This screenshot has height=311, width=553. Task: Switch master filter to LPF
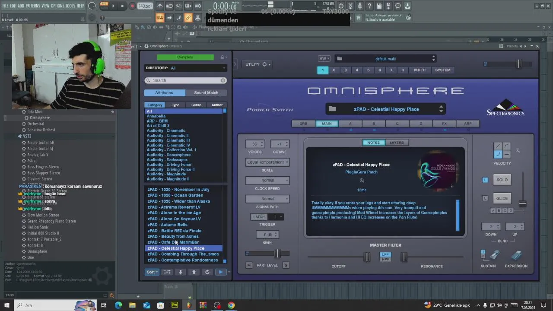(x=385, y=254)
